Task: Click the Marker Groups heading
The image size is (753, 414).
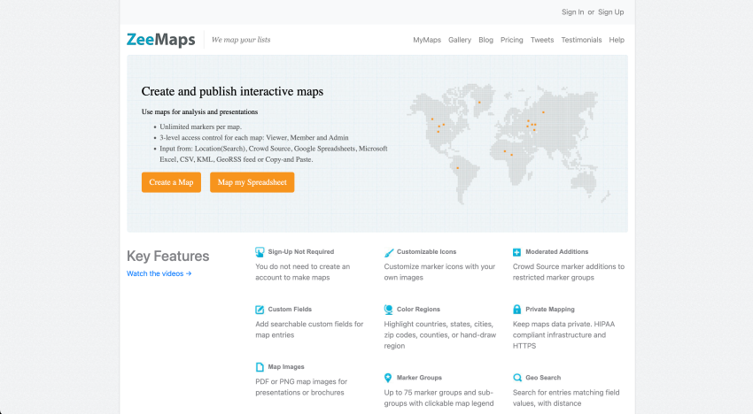Action: point(419,378)
